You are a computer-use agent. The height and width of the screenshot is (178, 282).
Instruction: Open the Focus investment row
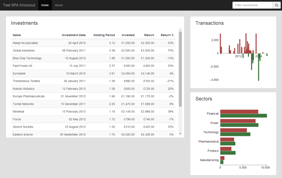click(x=17, y=119)
